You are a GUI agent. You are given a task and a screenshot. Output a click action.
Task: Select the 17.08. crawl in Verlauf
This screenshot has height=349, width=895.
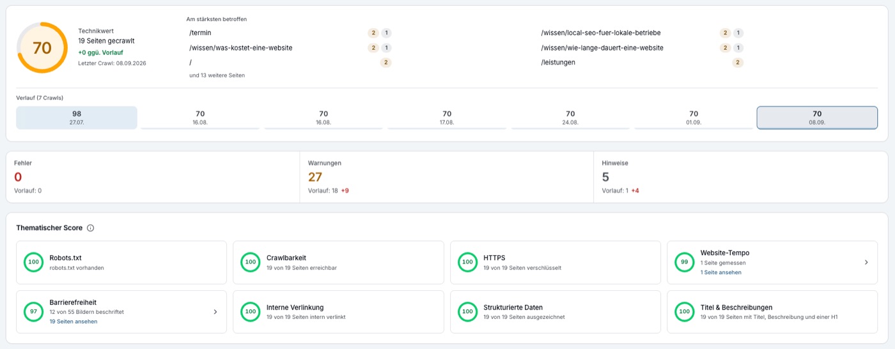point(447,118)
